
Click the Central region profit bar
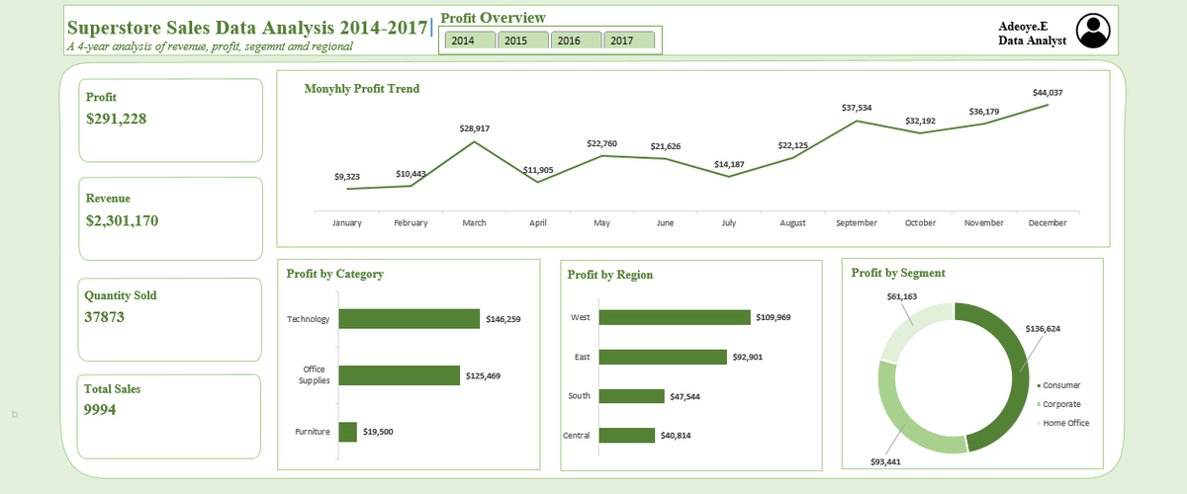tap(627, 435)
